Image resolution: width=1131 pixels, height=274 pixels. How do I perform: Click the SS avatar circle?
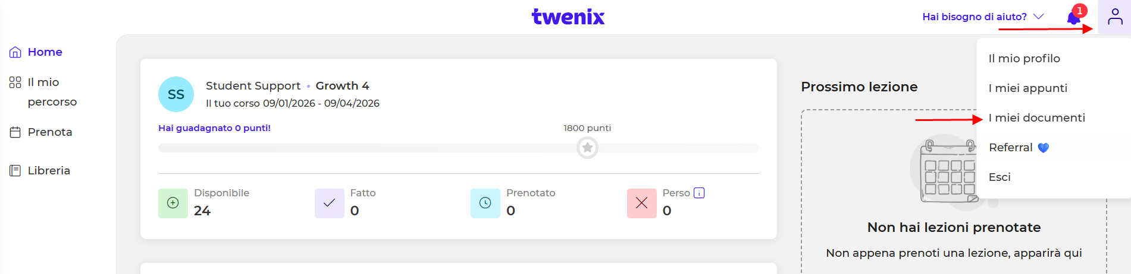[176, 94]
